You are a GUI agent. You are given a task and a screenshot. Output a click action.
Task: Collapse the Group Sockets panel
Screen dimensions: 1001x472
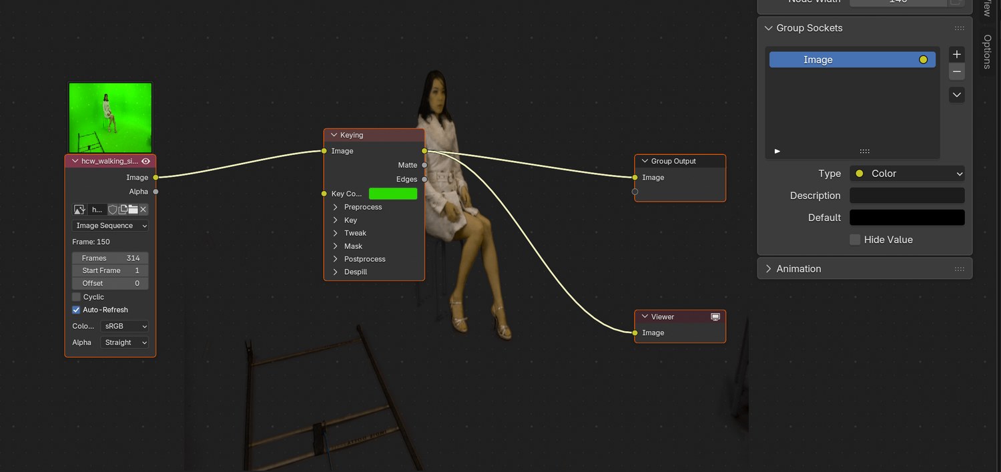point(769,28)
